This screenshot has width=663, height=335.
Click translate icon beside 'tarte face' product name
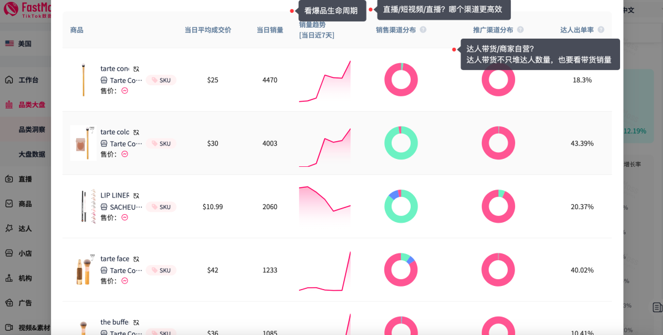coord(136,259)
